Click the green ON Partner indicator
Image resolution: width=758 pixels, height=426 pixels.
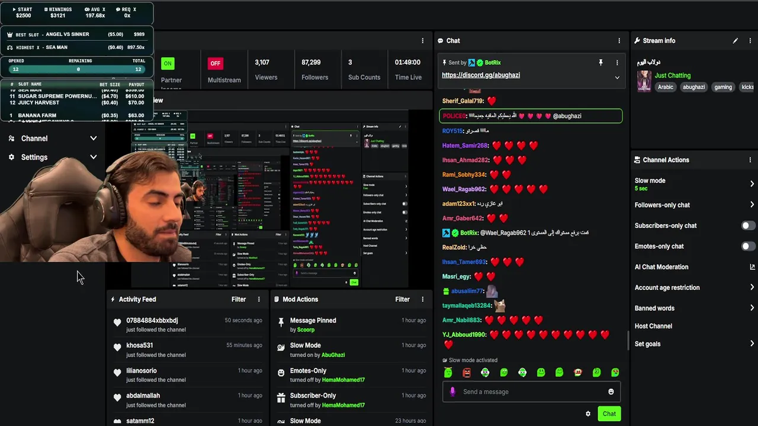coord(168,63)
